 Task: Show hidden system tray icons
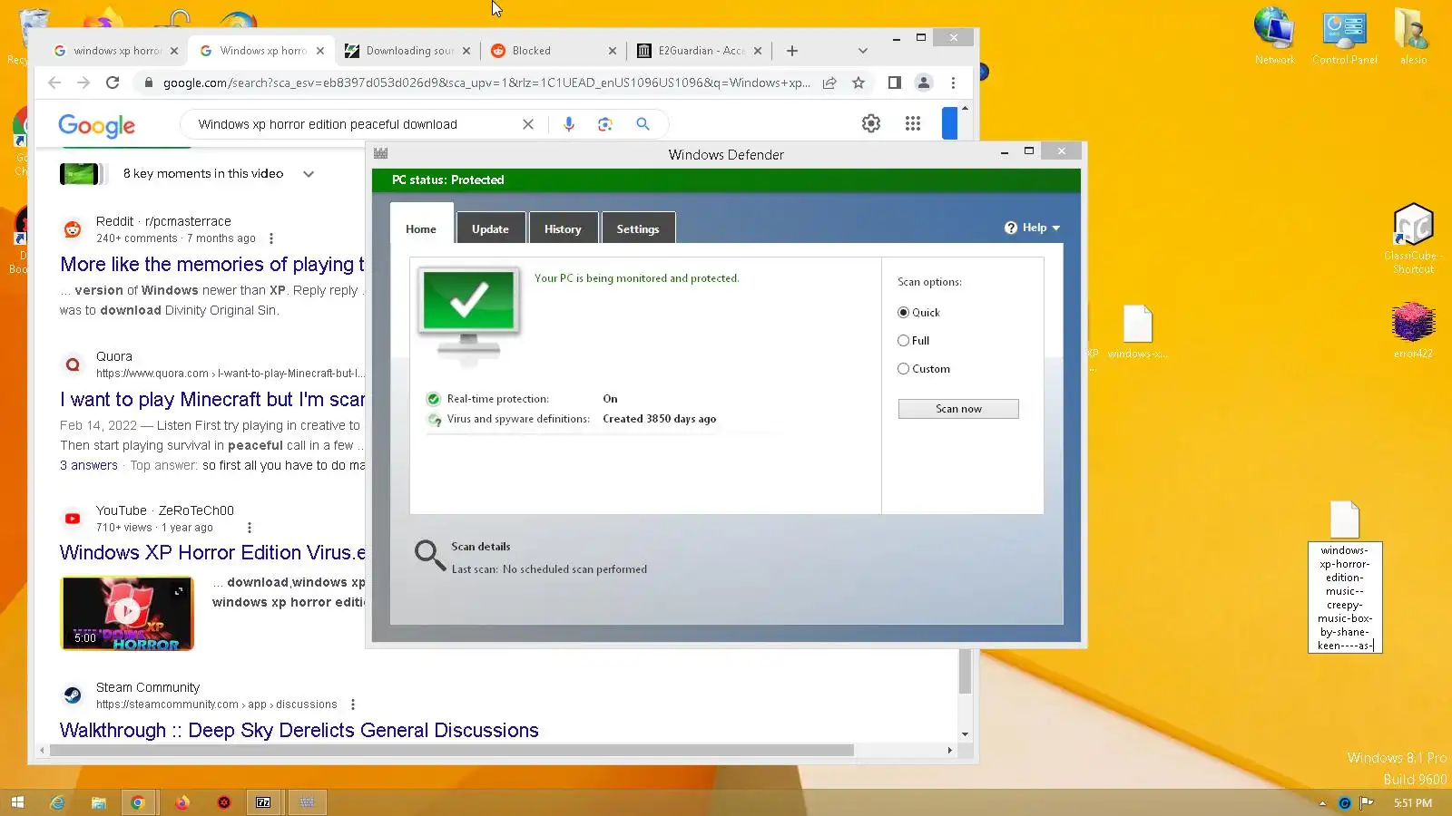point(1322,803)
